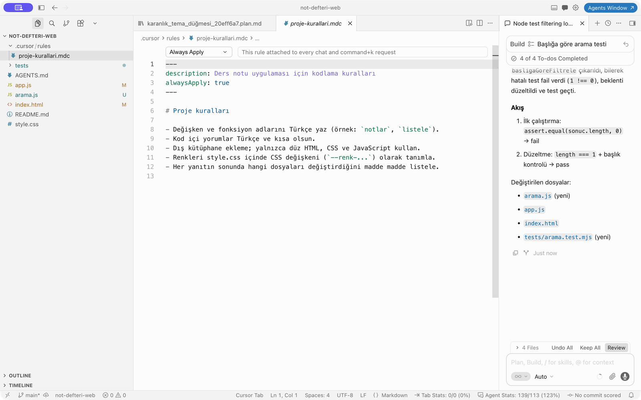Screen dimensions: 641x400
Task: Click the rule description input field
Action: 363,52
